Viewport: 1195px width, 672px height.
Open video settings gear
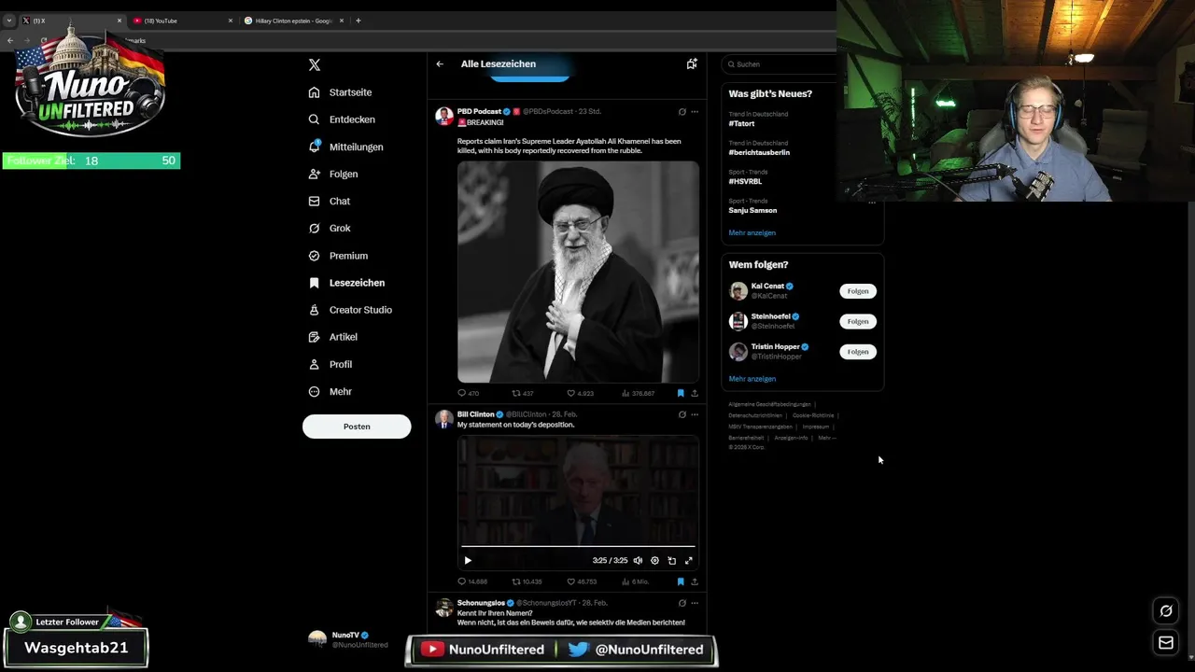pos(654,561)
